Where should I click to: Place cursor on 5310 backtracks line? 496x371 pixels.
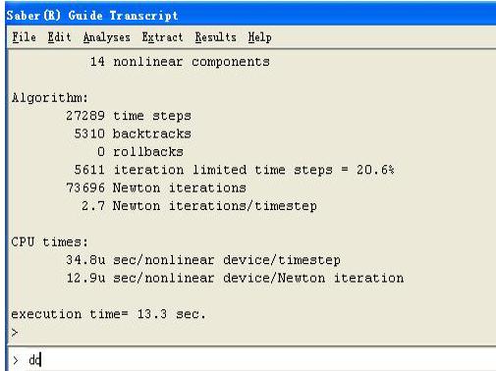[133, 133]
